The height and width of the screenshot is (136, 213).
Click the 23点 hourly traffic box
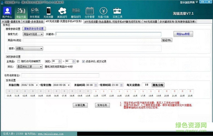[190, 91]
